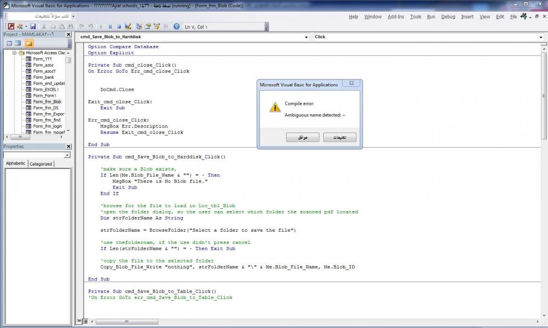Open Visual Basic Help blue question icon
Viewport: 548px width, 328px height.
[176, 26]
